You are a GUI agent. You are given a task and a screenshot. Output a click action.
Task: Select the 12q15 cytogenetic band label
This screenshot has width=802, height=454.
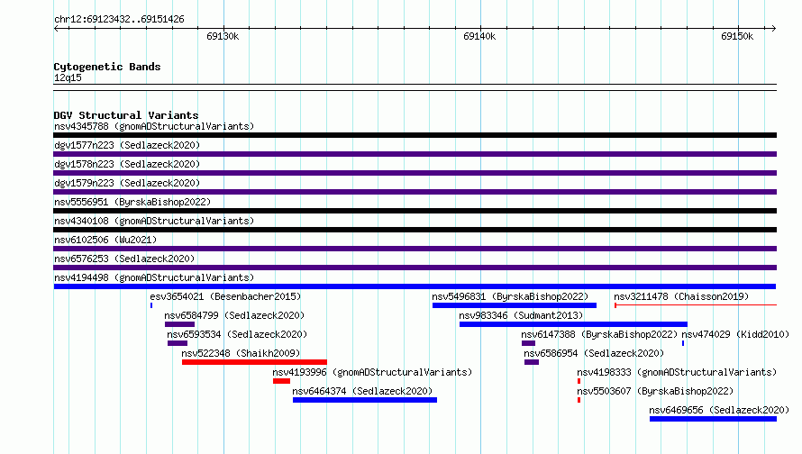[x=68, y=77]
